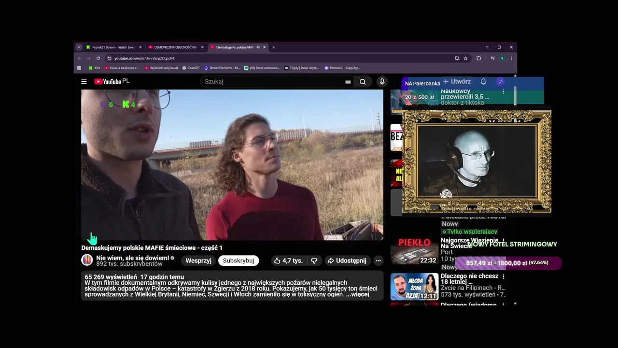Open the Wyświetl swój kanał bookmark
The width and height of the screenshot is (618, 348).
pyautogui.click(x=161, y=68)
